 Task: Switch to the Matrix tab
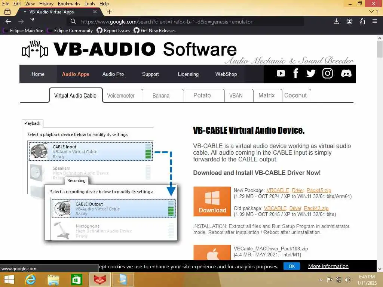[x=266, y=95]
